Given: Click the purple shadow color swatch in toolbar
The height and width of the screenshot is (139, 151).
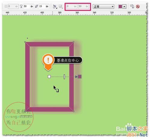Looking at the screenshot, I should 120,7.
